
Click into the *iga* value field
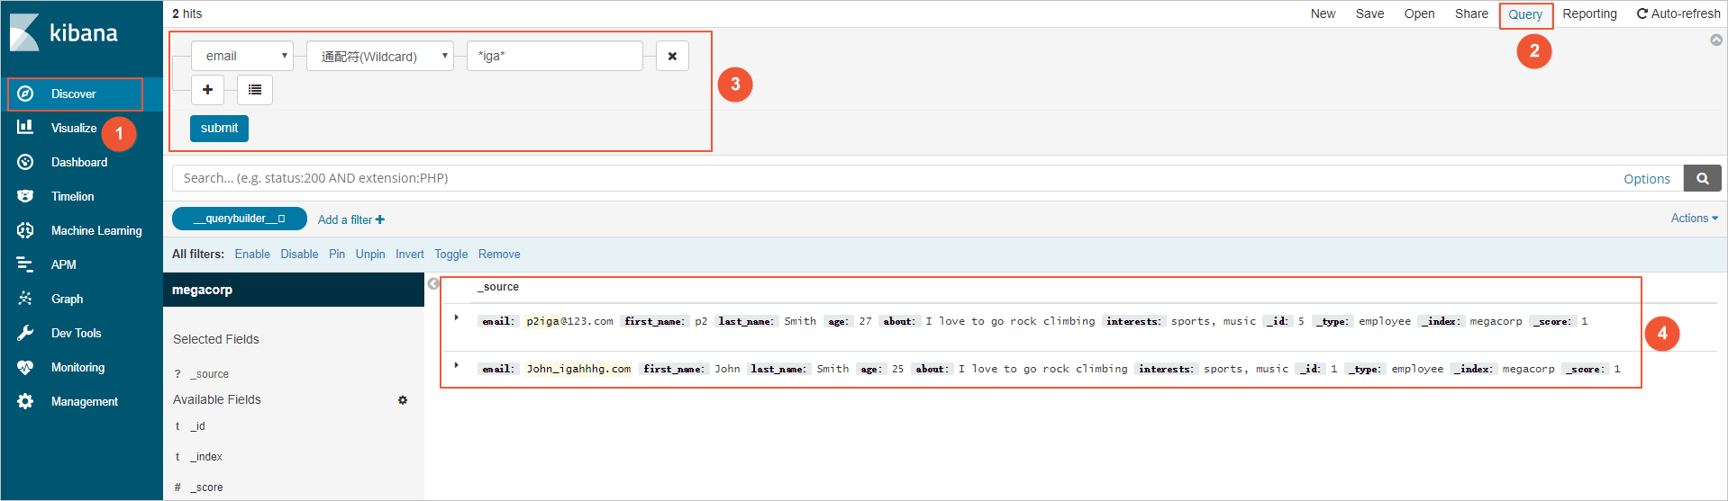click(555, 56)
